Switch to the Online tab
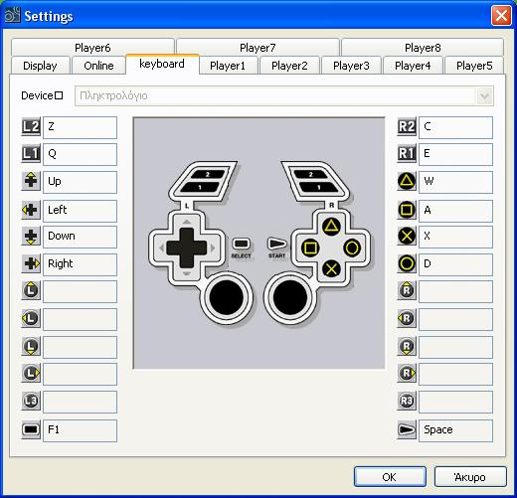517x498 pixels. (98, 66)
